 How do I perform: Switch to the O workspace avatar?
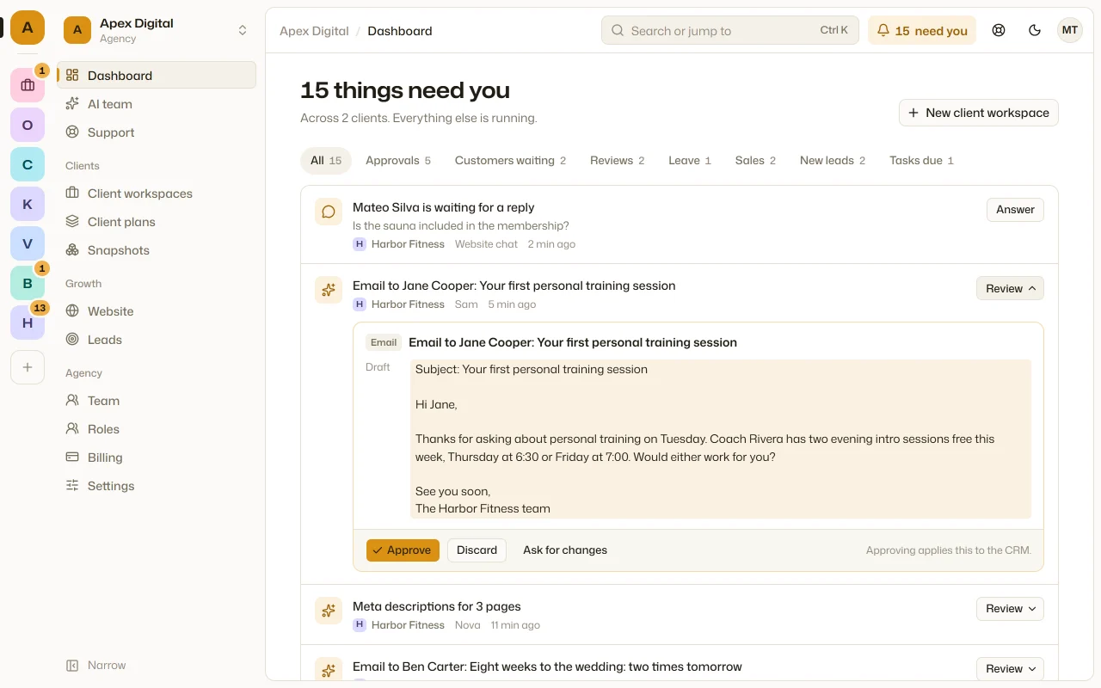point(28,125)
